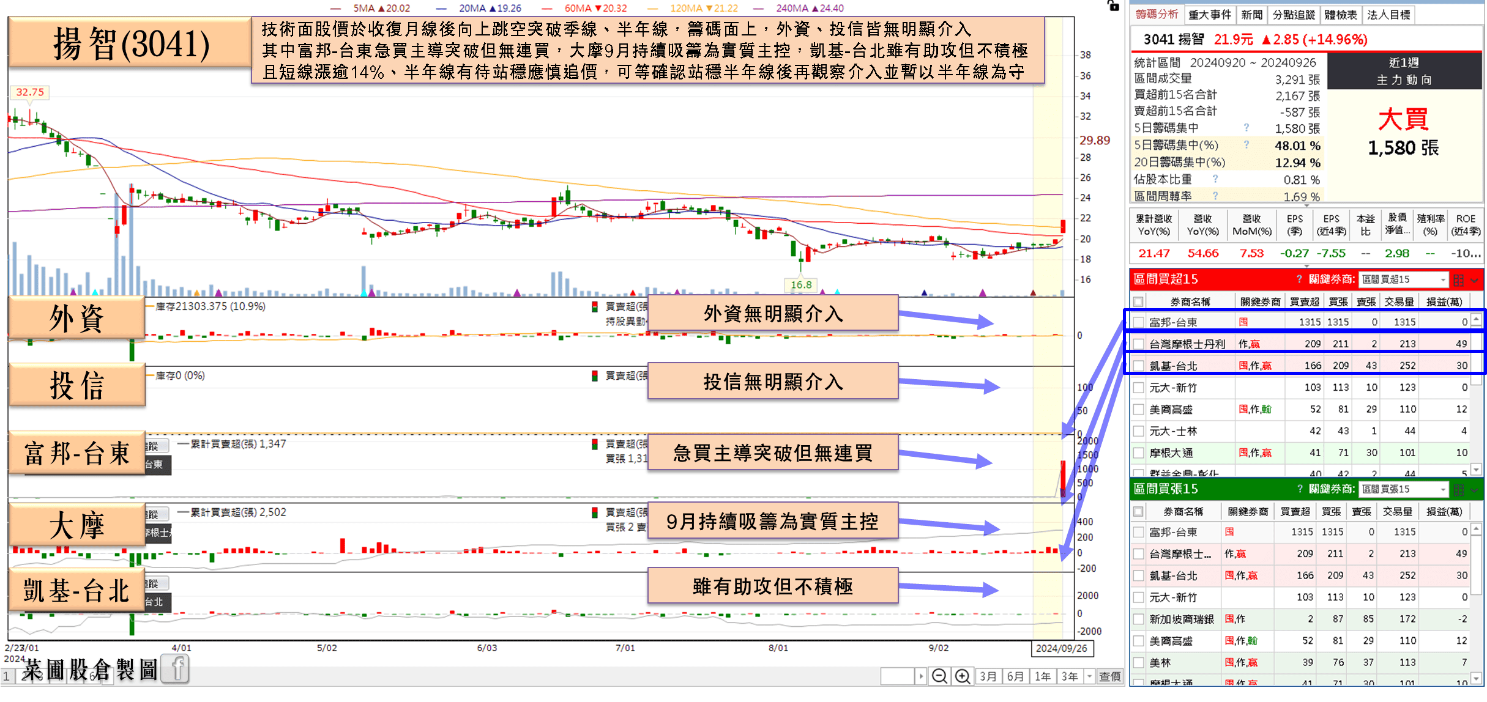Image resolution: width=1487 pixels, height=702 pixels.
Task: Open 關鍵券商 dropdown showing 區間買張15
Action: (1403, 489)
